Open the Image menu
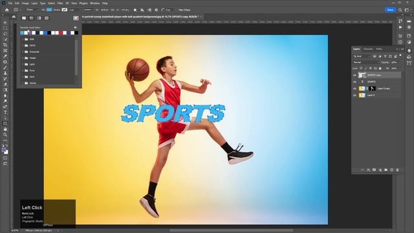This screenshot has width=414, height=233. coord(25,3)
